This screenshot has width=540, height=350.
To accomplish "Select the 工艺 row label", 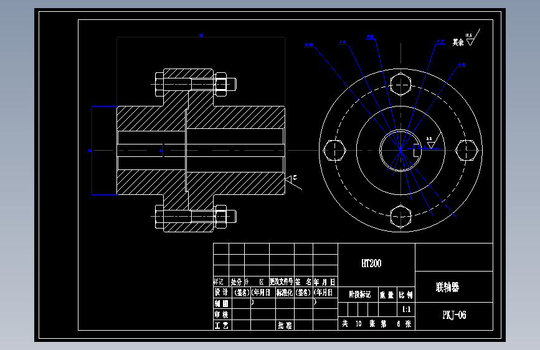I will (222, 325).
